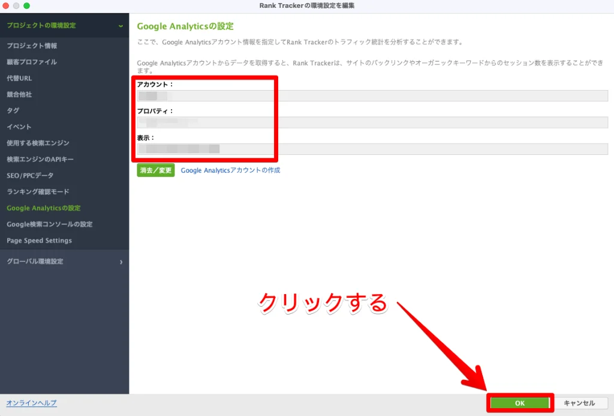Open Google検索コンソールの設定 page
Image resolution: width=614 pixels, height=416 pixels.
[x=49, y=225]
